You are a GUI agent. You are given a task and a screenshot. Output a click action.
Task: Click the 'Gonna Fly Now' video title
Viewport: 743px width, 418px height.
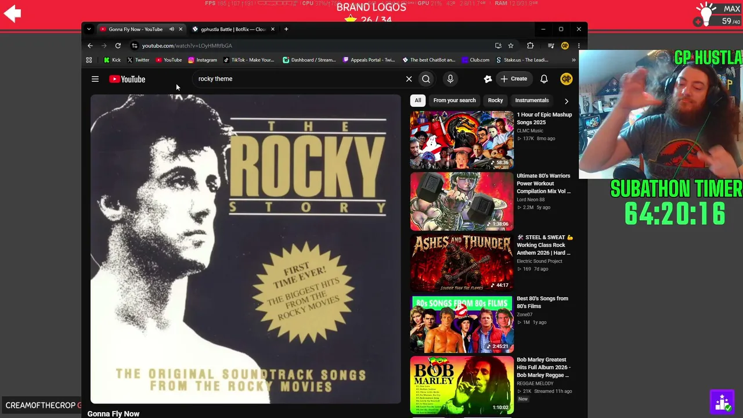coord(113,413)
